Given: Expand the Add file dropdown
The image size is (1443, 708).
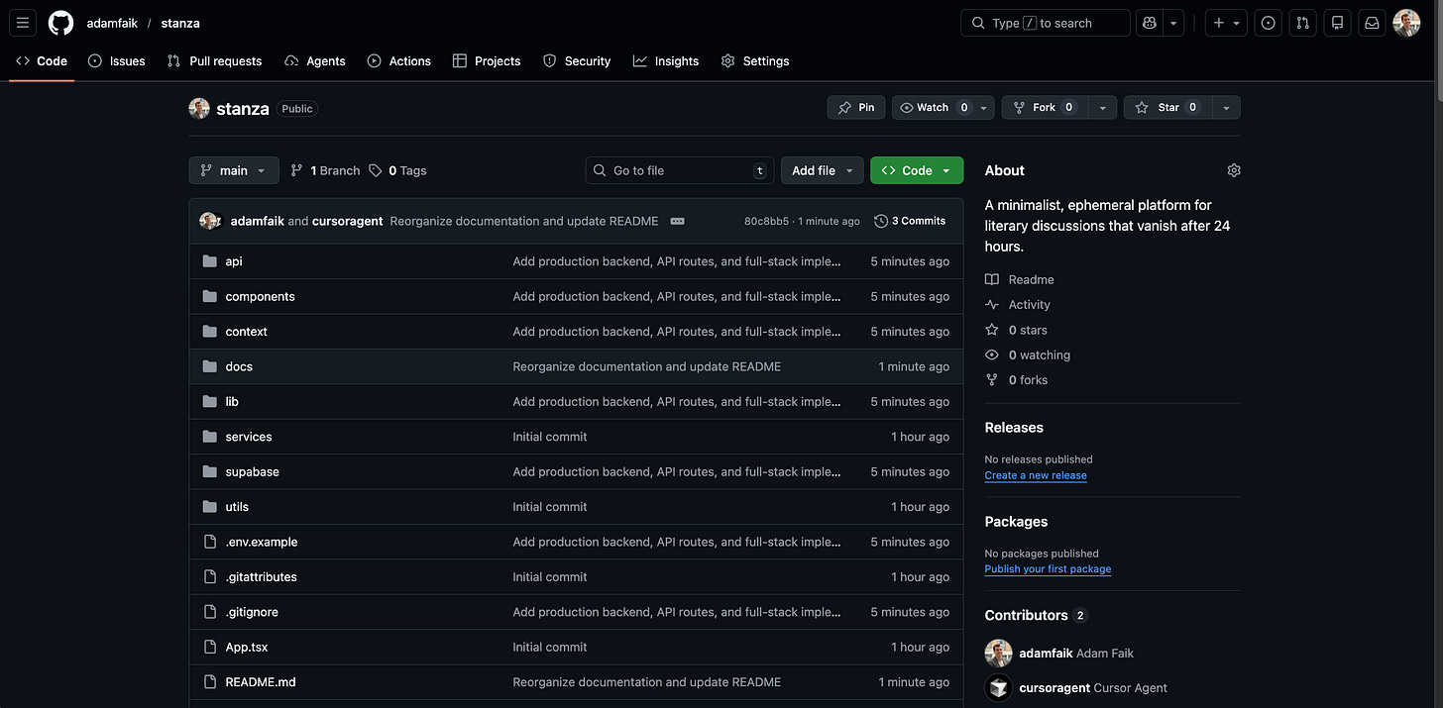Looking at the screenshot, I should [822, 169].
